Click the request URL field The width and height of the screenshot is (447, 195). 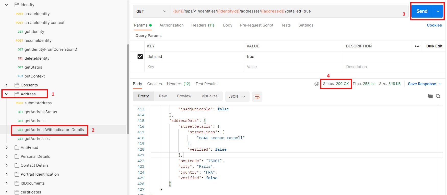click(289, 11)
